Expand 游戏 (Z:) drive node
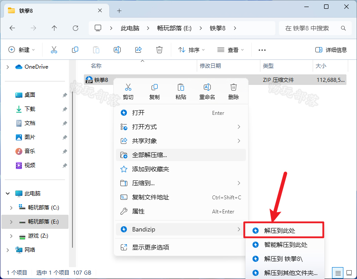Image resolution: width=357 pixels, height=279 pixels. click(11, 236)
